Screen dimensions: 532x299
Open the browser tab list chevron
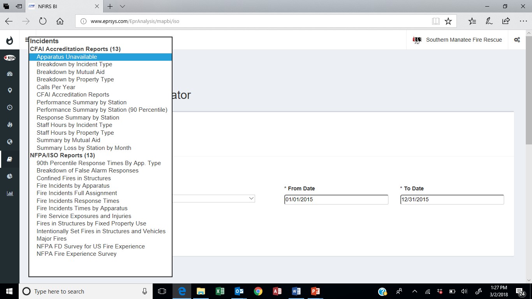point(122,7)
